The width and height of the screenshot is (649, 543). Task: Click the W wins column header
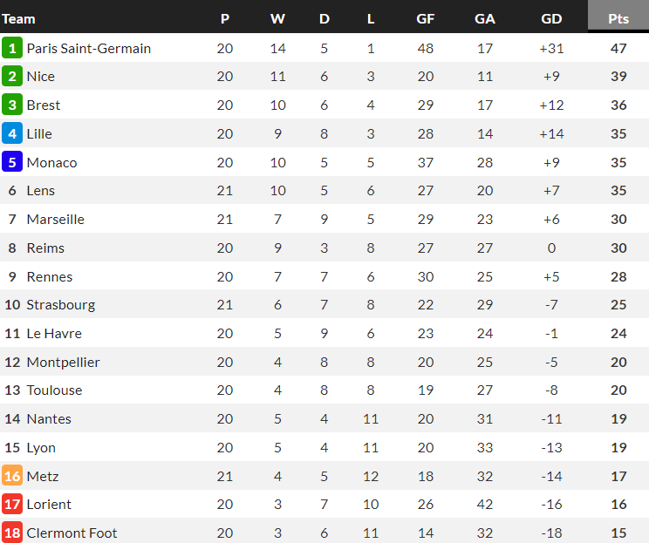(x=277, y=18)
